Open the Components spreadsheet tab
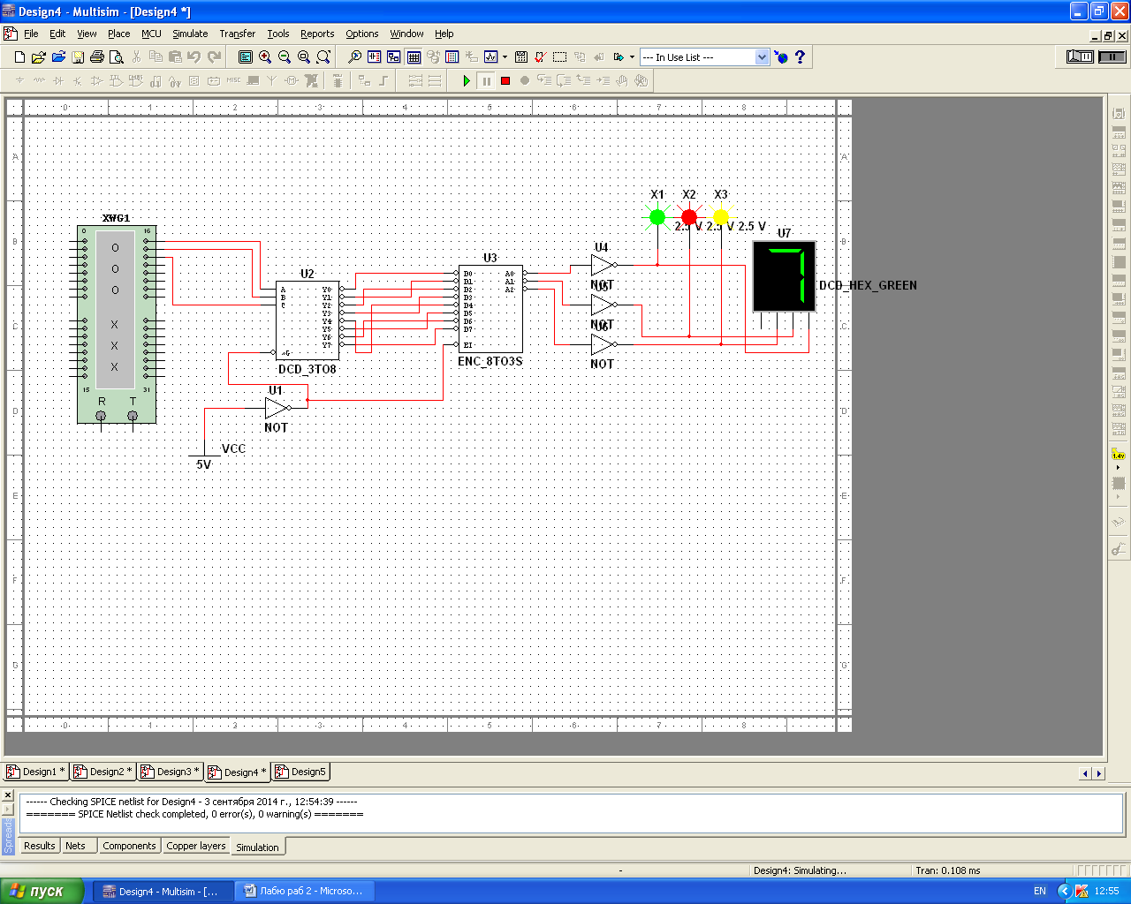 pyautogui.click(x=129, y=846)
